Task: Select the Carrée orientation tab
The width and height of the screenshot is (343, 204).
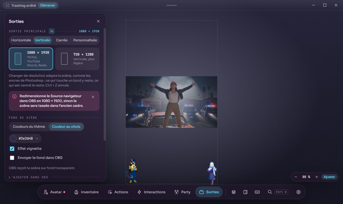Action: point(62,40)
